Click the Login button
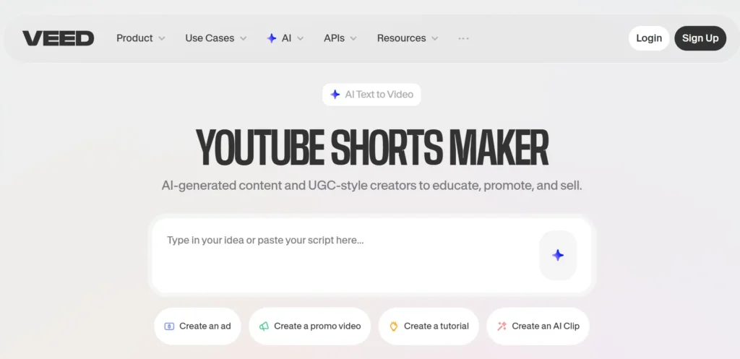Image resolution: width=740 pixels, height=359 pixels. tap(649, 38)
